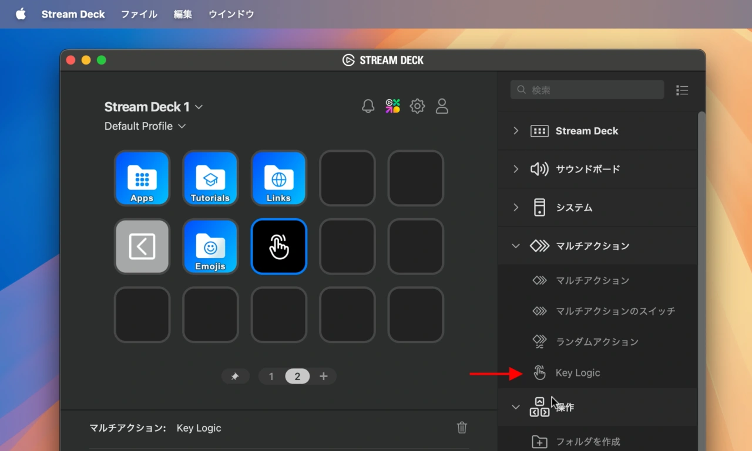Open the ランダムアクション action

pos(597,341)
